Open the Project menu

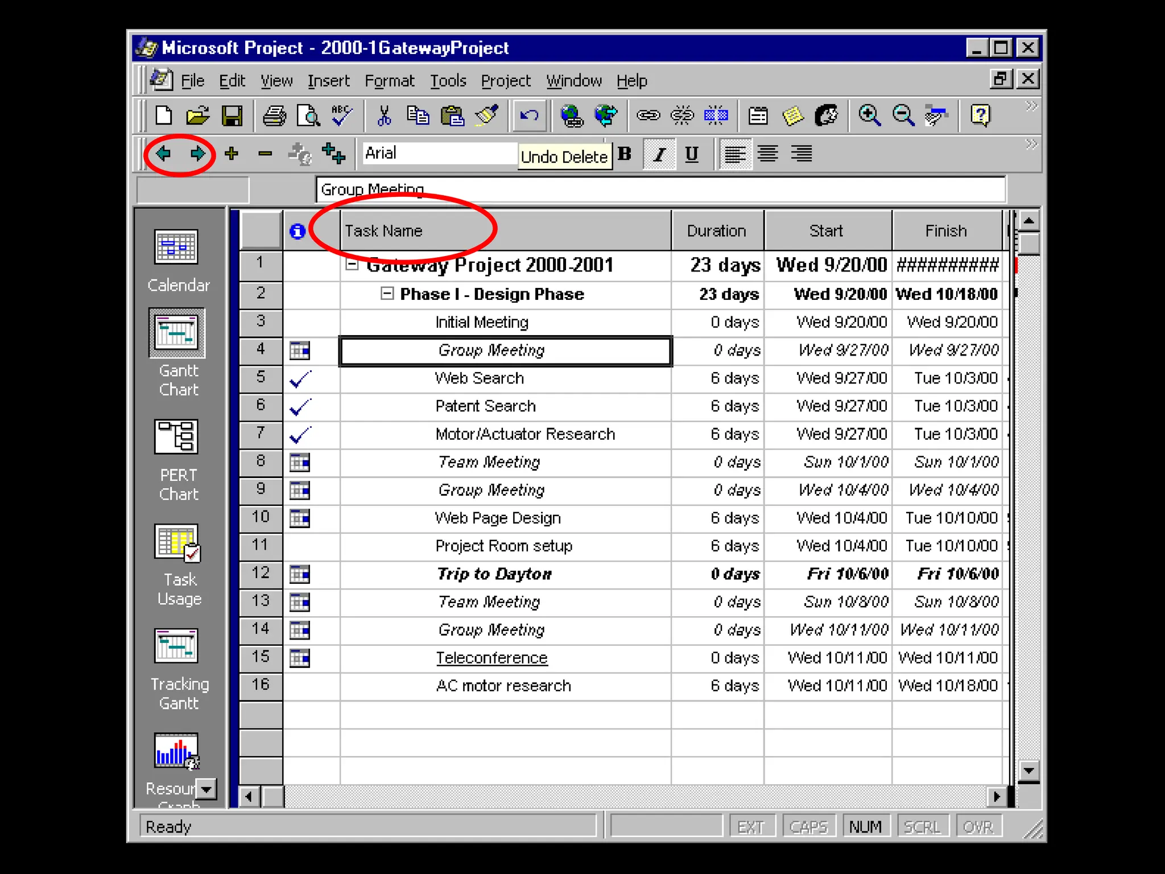[505, 81]
